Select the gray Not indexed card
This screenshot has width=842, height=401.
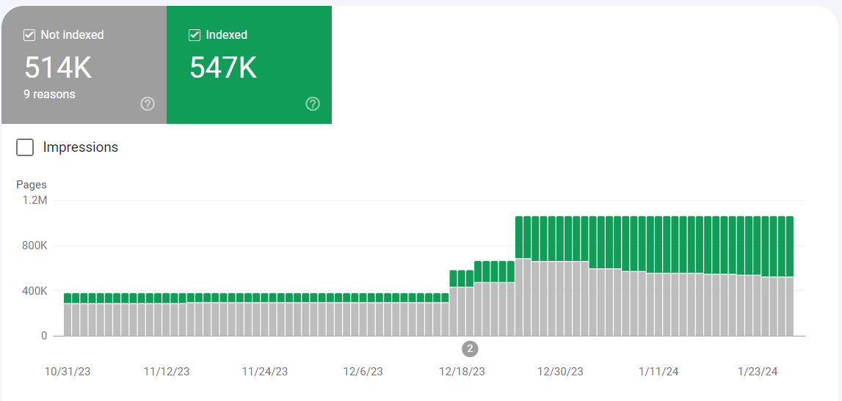pyautogui.click(x=84, y=65)
